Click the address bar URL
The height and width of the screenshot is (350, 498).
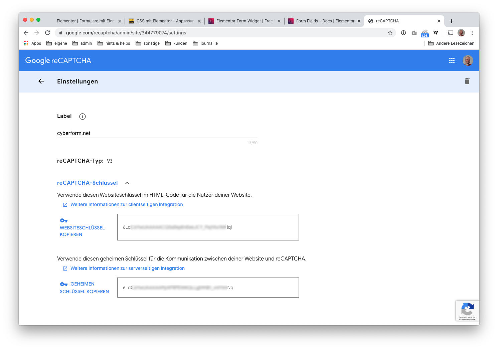tap(126, 33)
